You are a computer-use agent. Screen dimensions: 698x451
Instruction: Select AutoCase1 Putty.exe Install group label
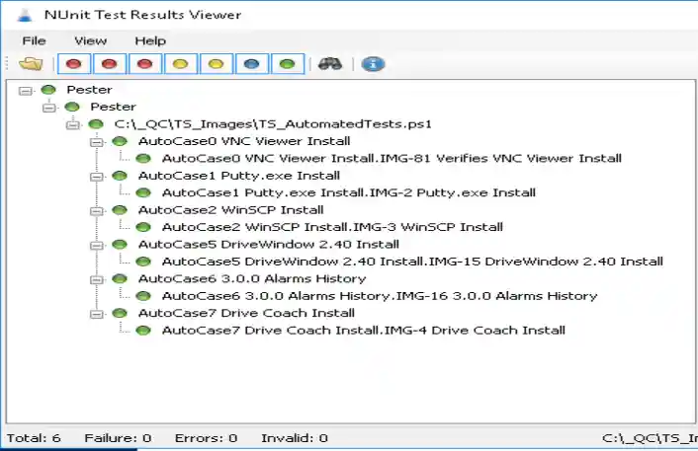click(x=239, y=176)
